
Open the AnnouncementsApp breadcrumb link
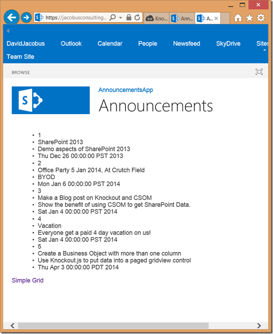pos(125,90)
